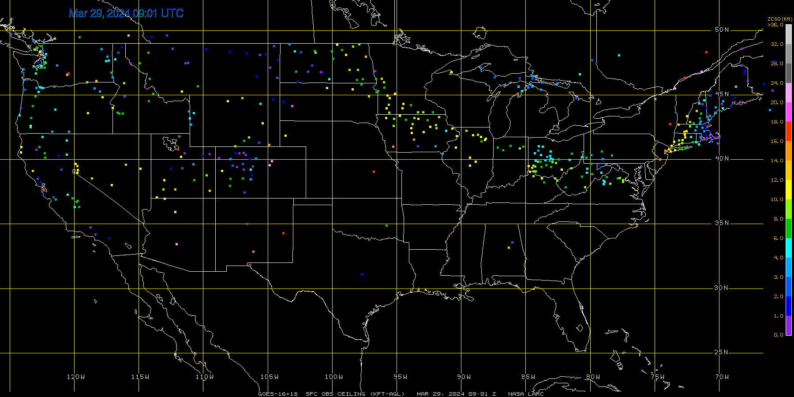Image resolution: width=794 pixels, height=397 pixels.
Task: Select the '10.0' legend value
Action: click(x=777, y=199)
